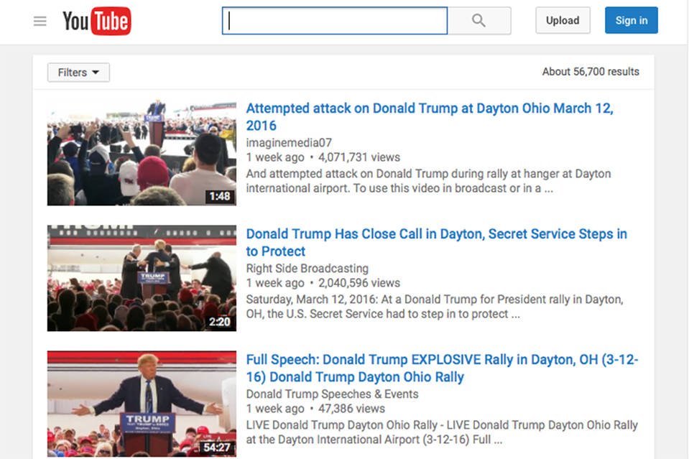
Task: Click '4,071,731 views' text
Action: [359, 157]
